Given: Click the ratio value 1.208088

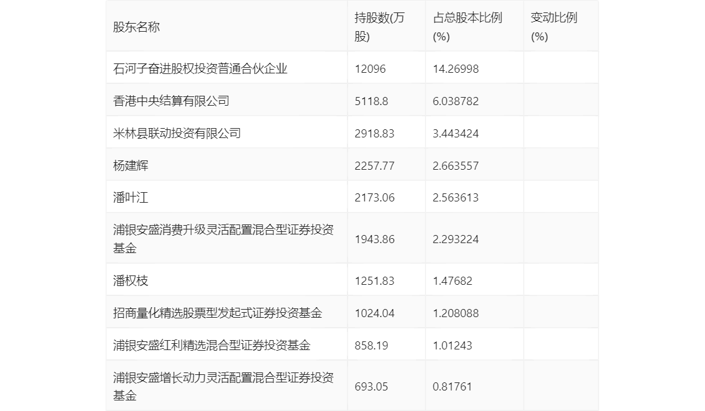Looking at the screenshot, I should [x=456, y=313].
